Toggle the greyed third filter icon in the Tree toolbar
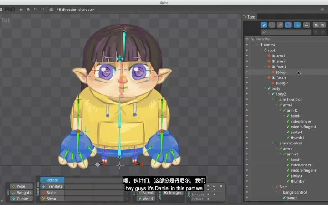The height and width of the screenshot is (205, 328). point(280,25)
